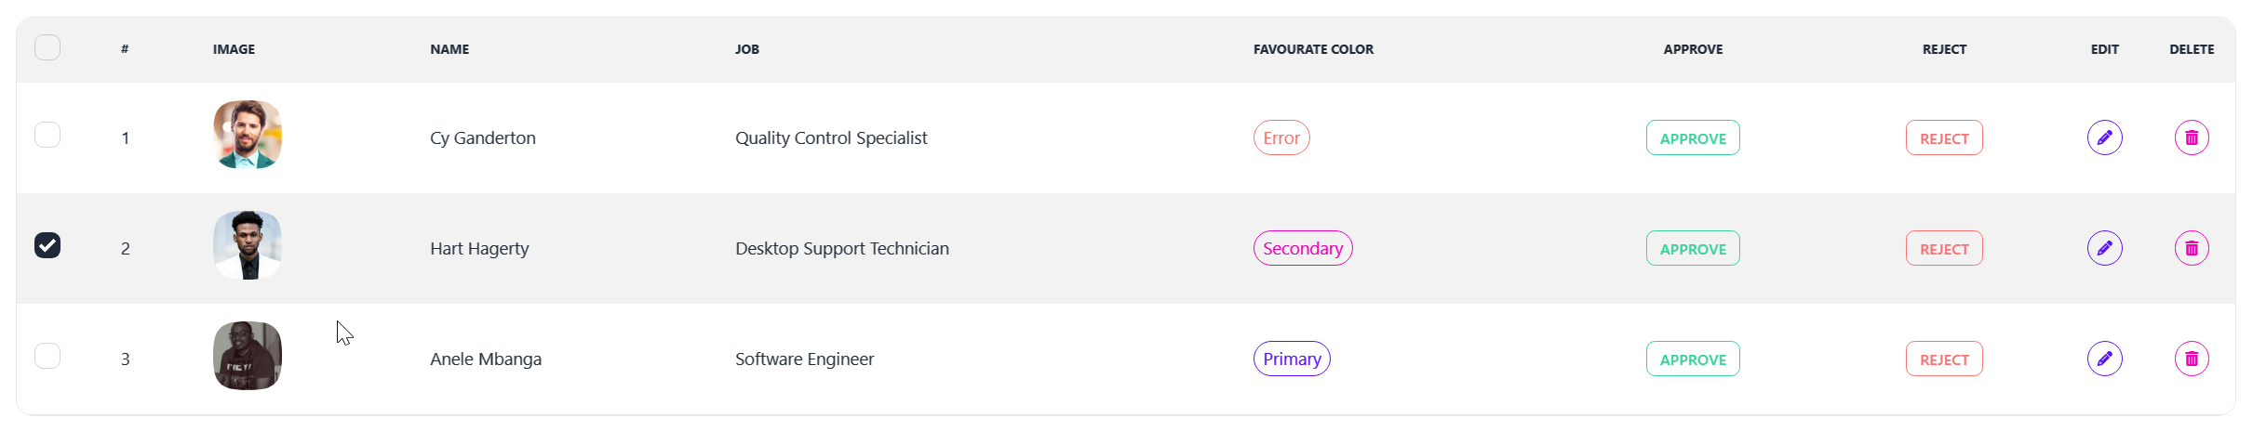The height and width of the screenshot is (431, 2253).
Task: Click the edit pencil icon for Anele Mbanga
Action: click(2104, 359)
